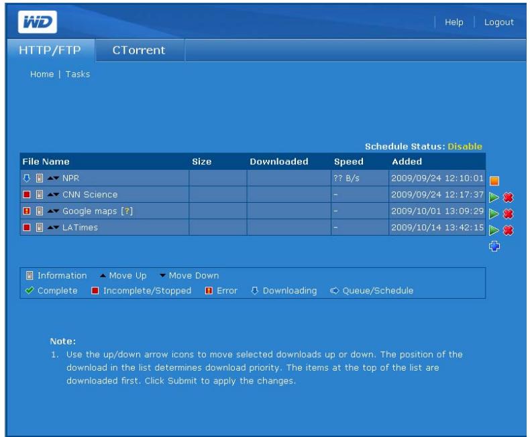Open the Tasks link

(x=78, y=74)
